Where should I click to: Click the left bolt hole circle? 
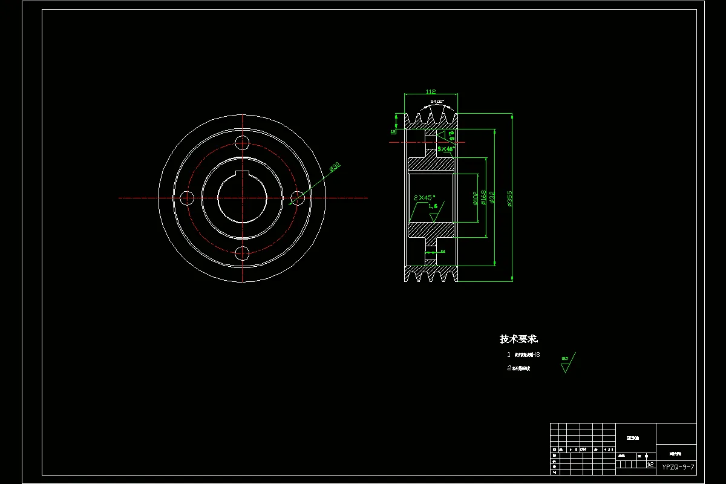(188, 198)
